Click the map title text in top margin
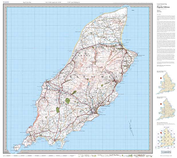Image resolution: width=177 pixels, height=158 pixels. [x=28, y=2]
